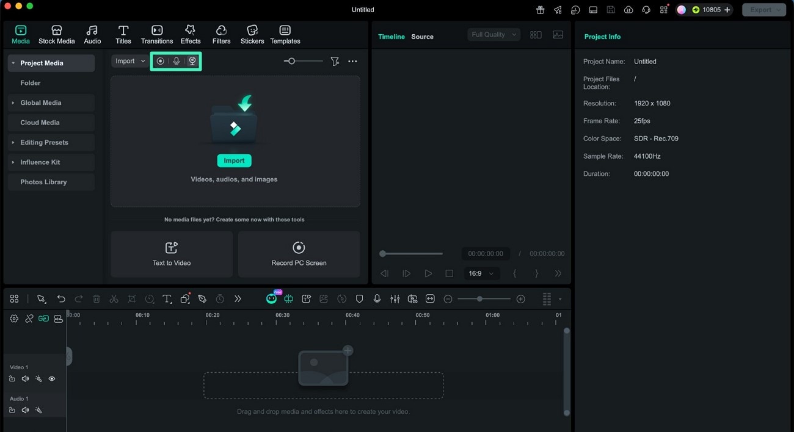Screen dimensions: 794x432
Task: Click the Record PC Screen card
Action: (x=299, y=254)
